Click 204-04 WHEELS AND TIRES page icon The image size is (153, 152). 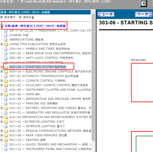[x=6, y=49]
